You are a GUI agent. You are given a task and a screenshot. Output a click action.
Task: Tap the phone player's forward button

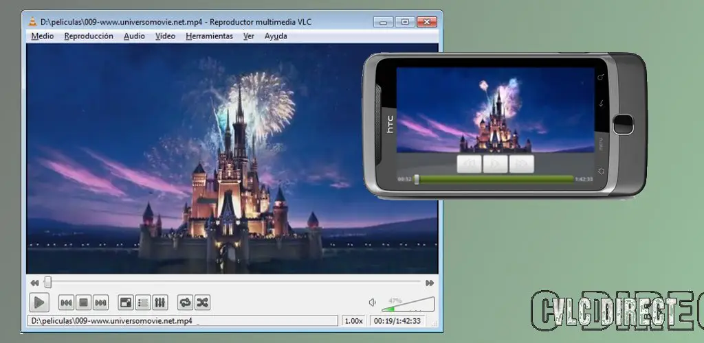(x=522, y=165)
